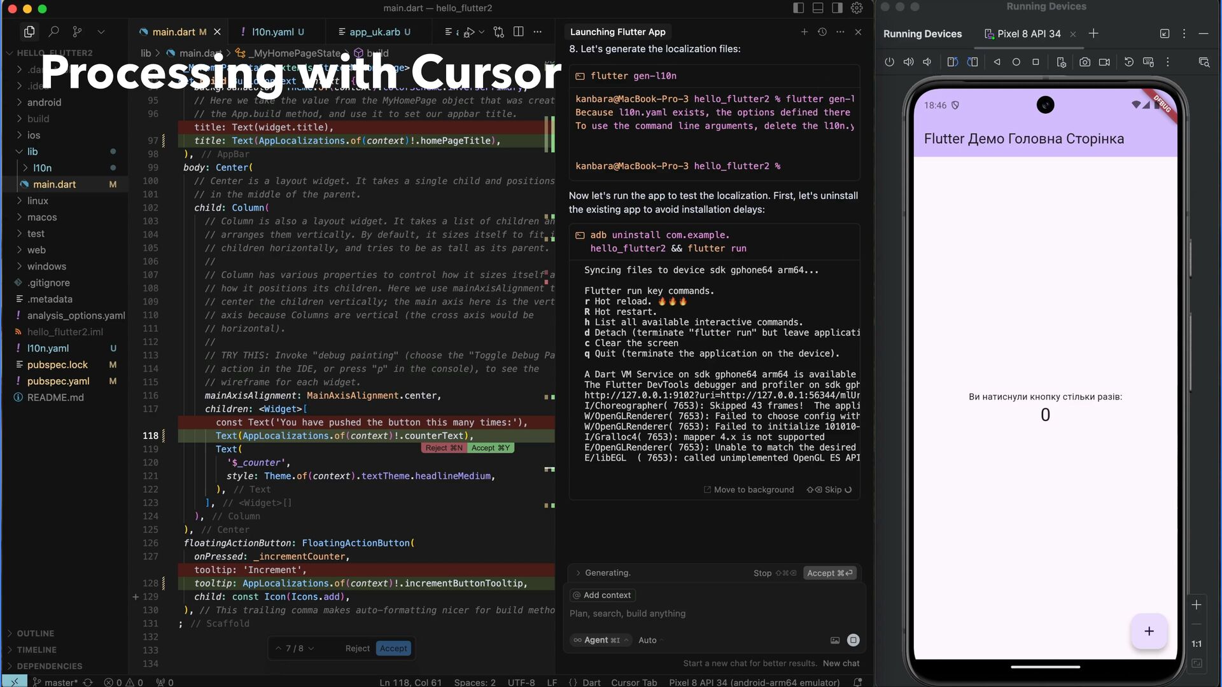Image resolution: width=1222 pixels, height=687 pixels.
Task: Show chat history clock icon
Action: pos(822,32)
